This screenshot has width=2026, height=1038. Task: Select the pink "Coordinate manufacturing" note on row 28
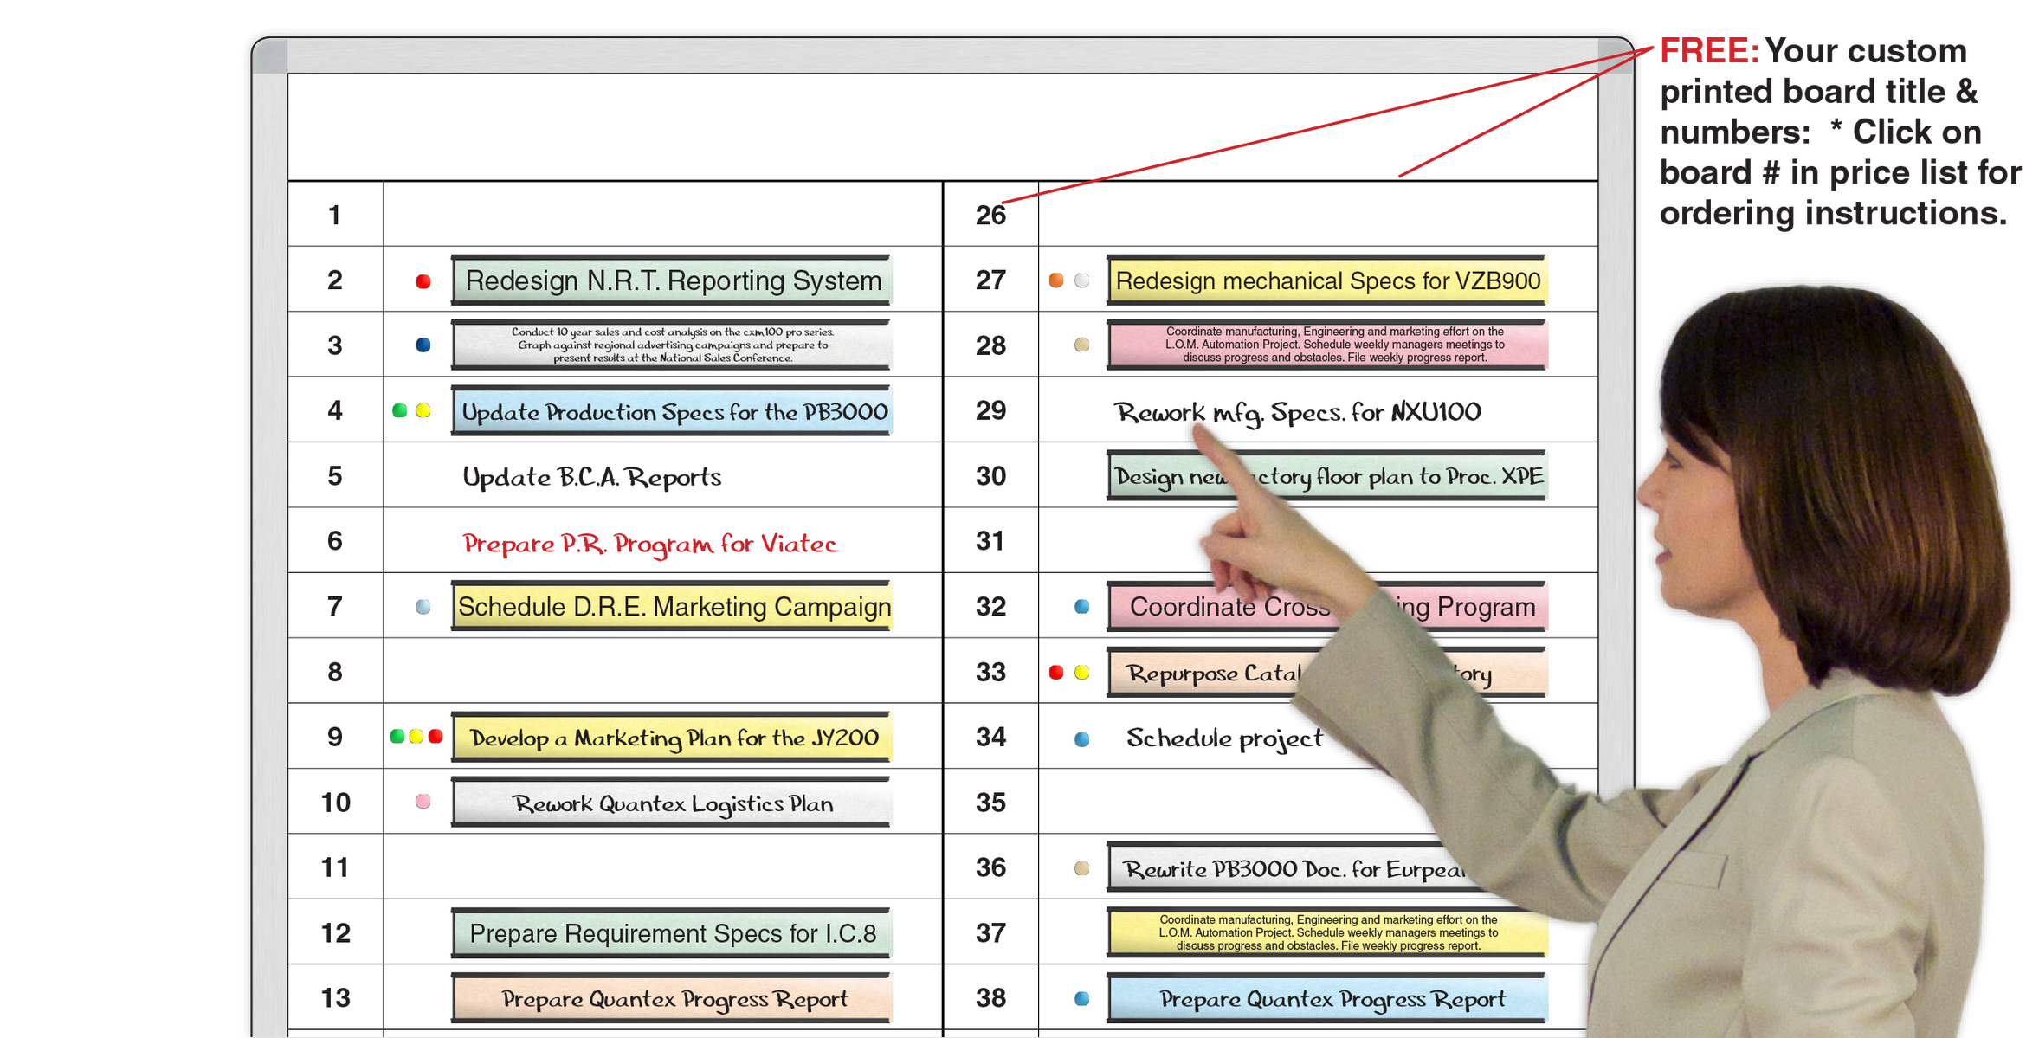pyautogui.click(x=1325, y=344)
